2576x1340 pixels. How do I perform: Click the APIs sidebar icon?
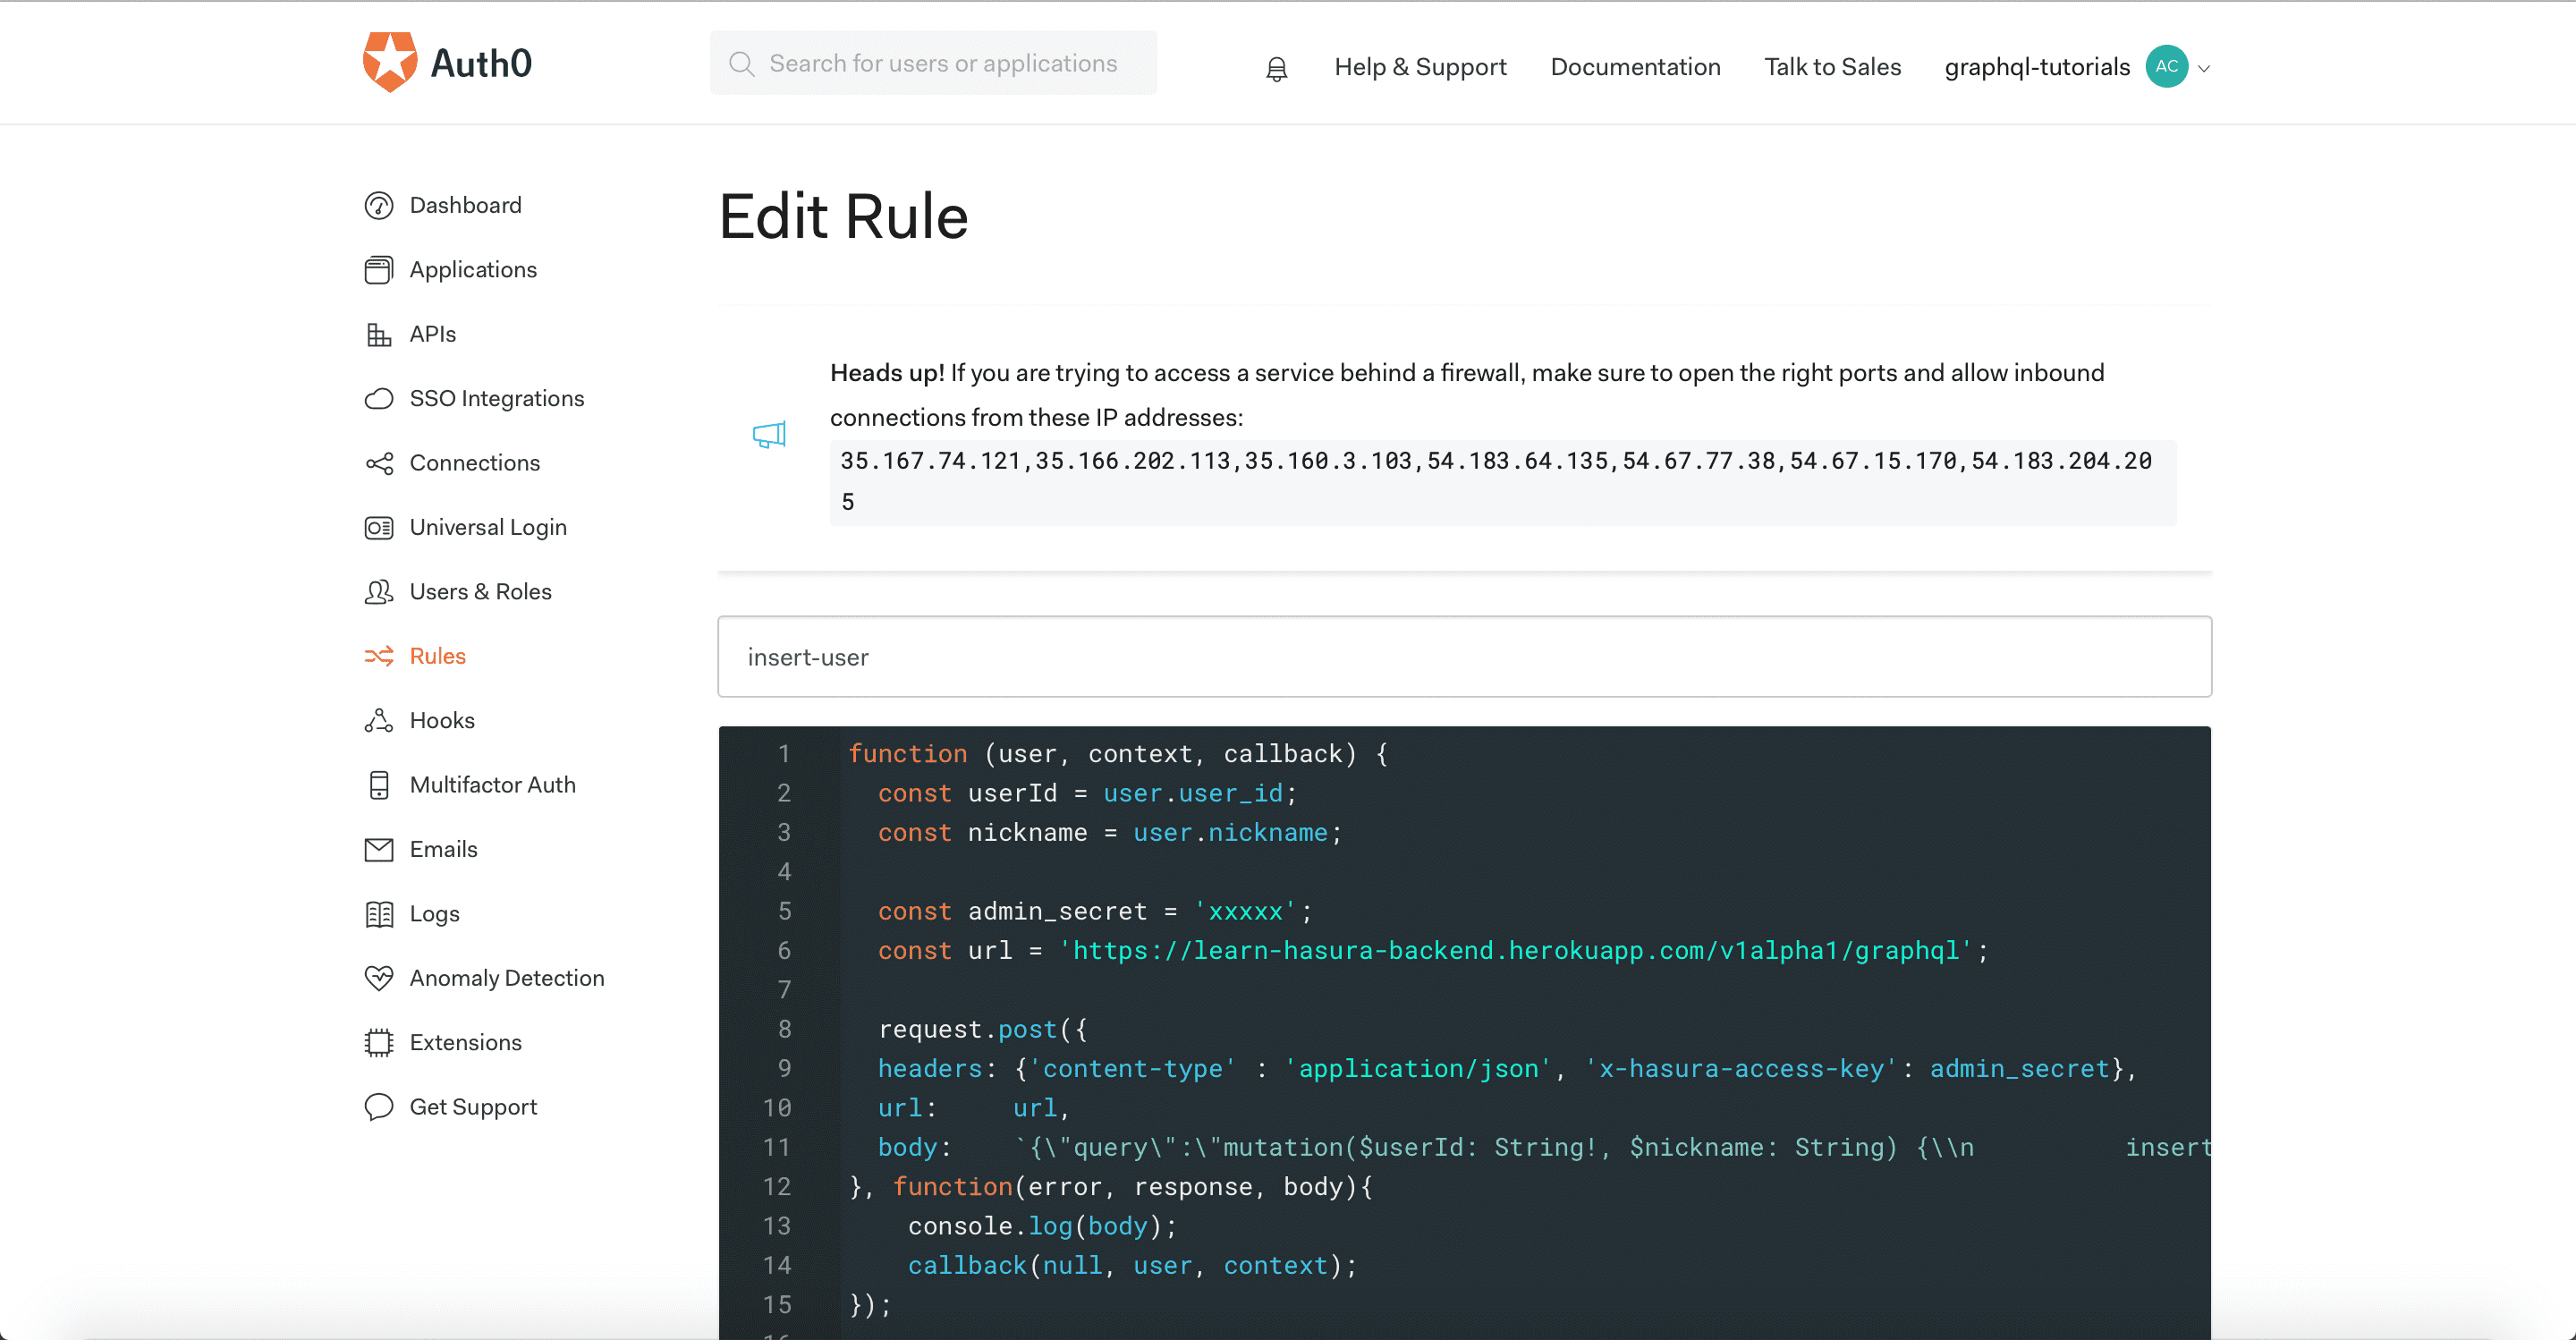click(x=379, y=333)
